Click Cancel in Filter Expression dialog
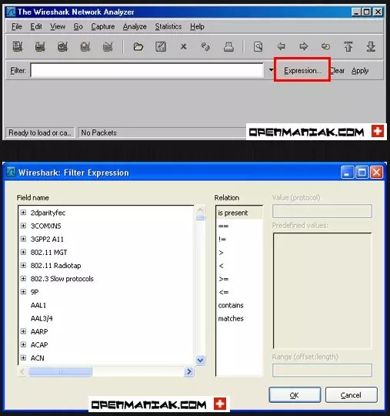Image resolution: width=390 pixels, height=416 pixels. point(351,395)
